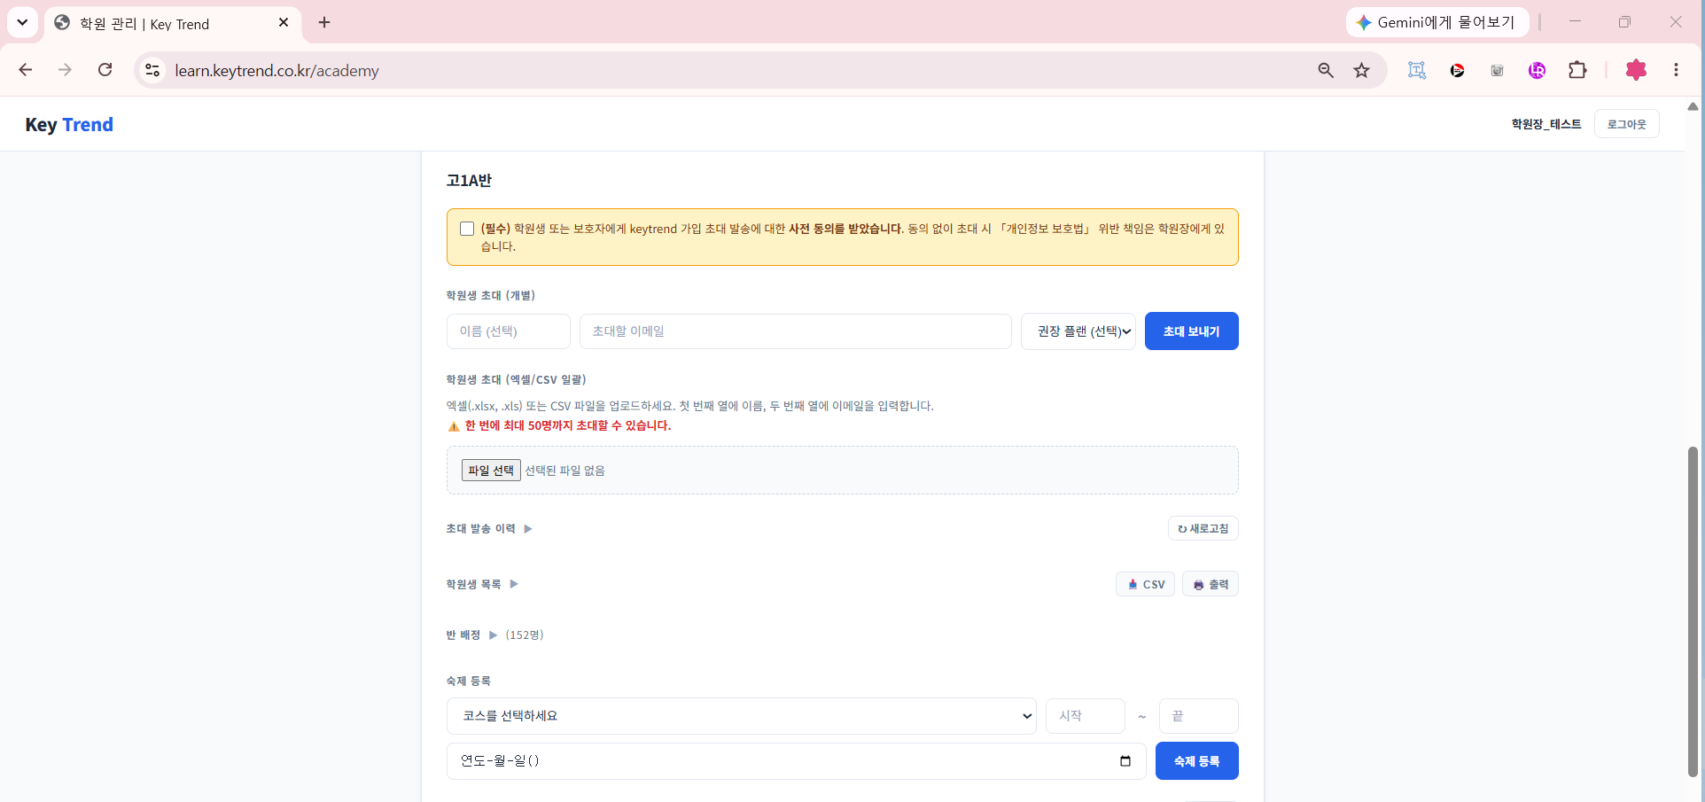
Task: Check the (필수) 사전 동의 checkbox
Action: [x=467, y=229]
